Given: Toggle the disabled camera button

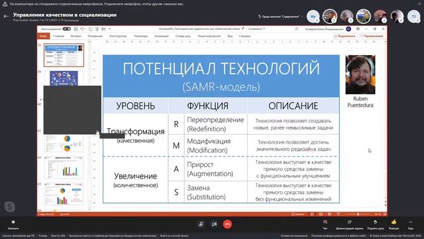Looking at the screenshot, I should [x=214, y=224].
